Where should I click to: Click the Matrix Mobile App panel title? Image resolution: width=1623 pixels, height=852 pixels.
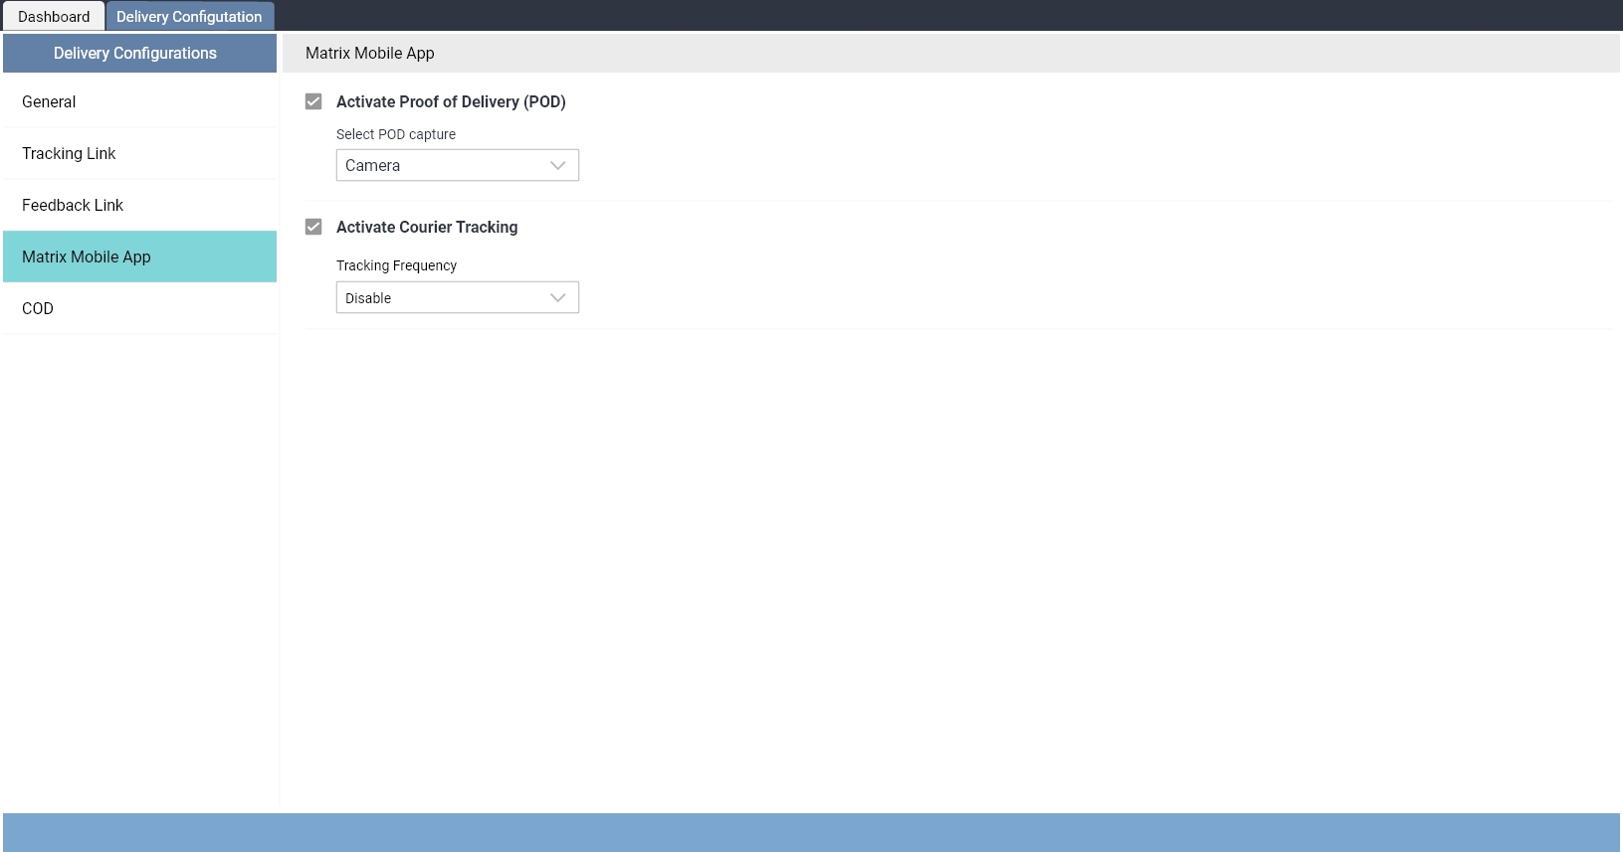click(x=370, y=53)
